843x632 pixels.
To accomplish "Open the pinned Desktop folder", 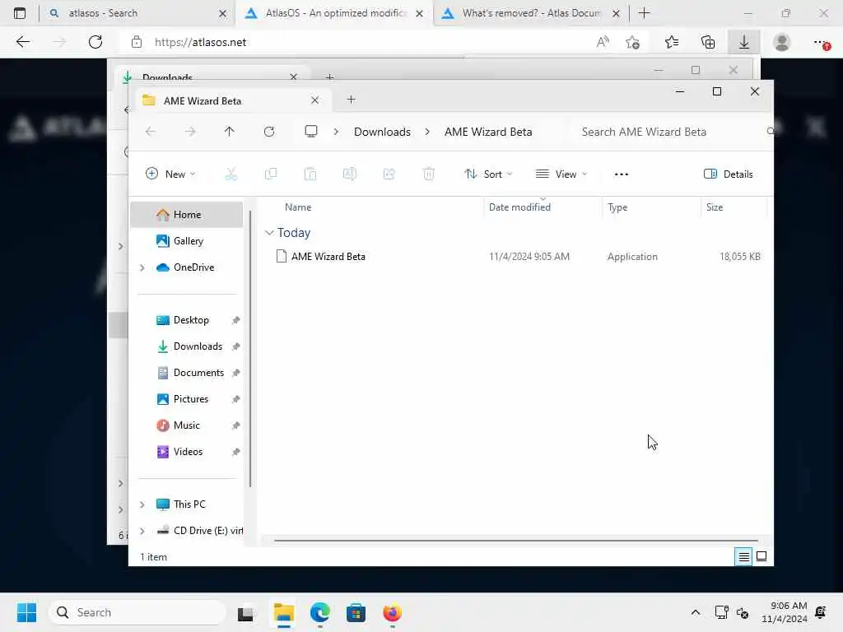I will point(187,320).
